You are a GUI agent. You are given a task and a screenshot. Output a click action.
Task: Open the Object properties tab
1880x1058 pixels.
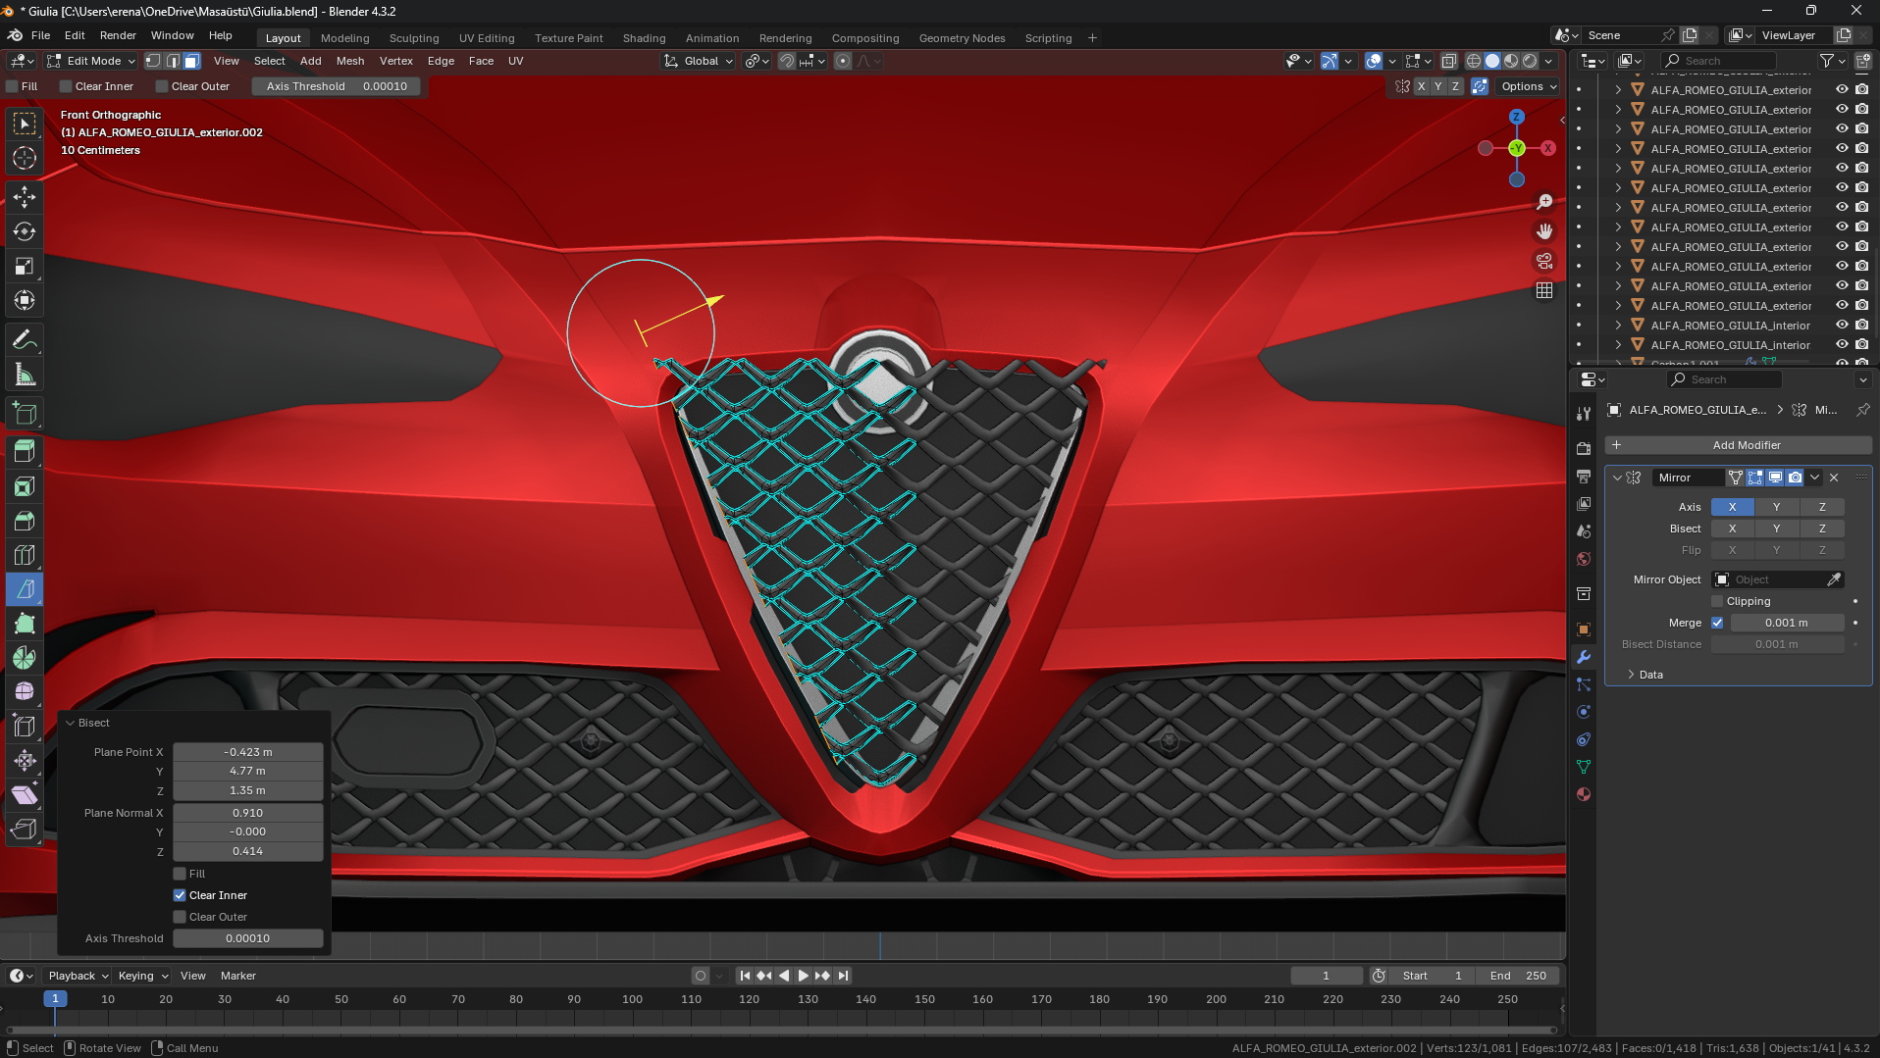[x=1583, y=630]
